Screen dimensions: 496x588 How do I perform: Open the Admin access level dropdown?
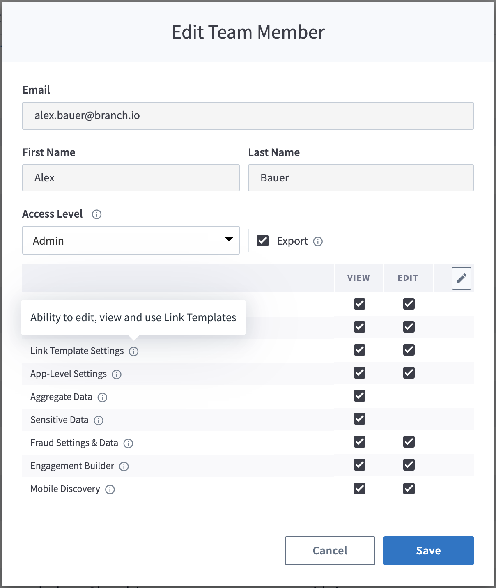click(x=131, y=240)
